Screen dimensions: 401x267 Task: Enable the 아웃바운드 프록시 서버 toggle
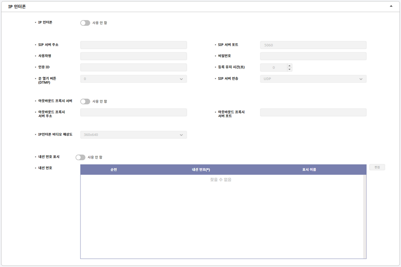click(85, 101)
